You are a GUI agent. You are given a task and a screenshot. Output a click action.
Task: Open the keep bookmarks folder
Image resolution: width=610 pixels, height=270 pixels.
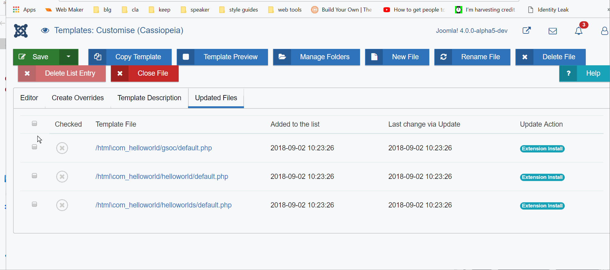[159, 10]
